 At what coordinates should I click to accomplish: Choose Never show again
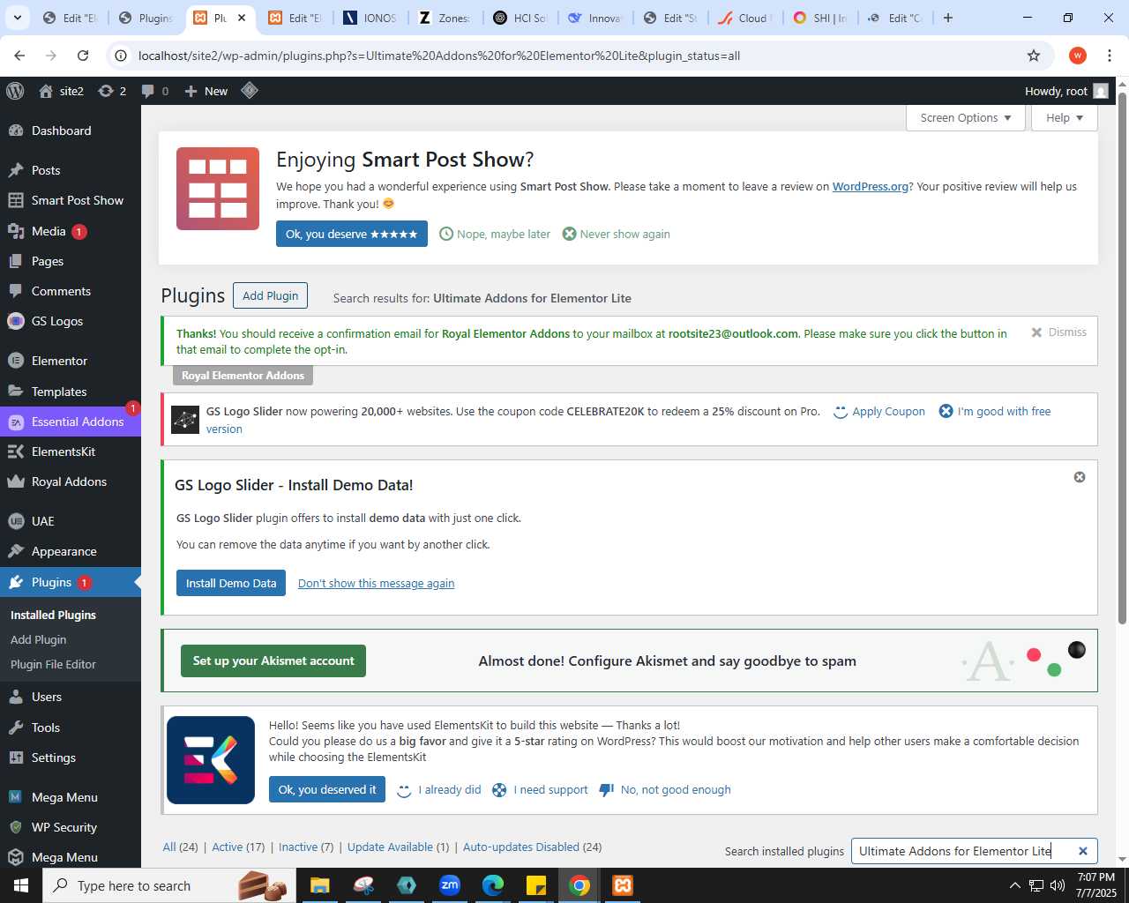point(617,234)
